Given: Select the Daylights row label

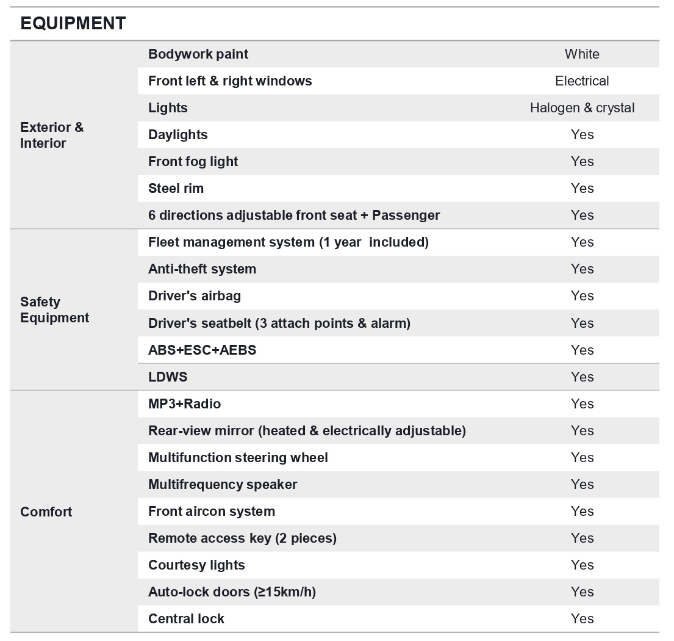Looking at the screenshot, I should [178, 135].
